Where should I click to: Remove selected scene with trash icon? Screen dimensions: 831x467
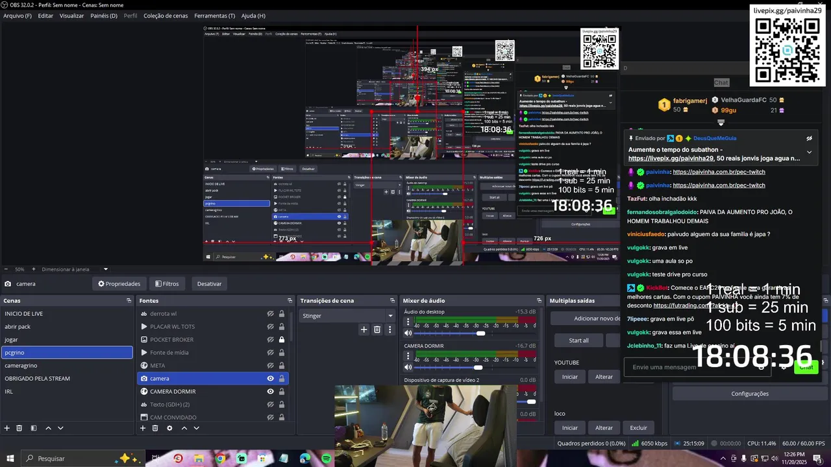point(19,428)
